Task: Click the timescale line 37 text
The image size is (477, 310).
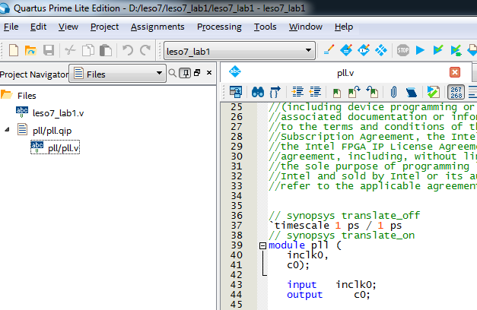Action: [335, 226]
